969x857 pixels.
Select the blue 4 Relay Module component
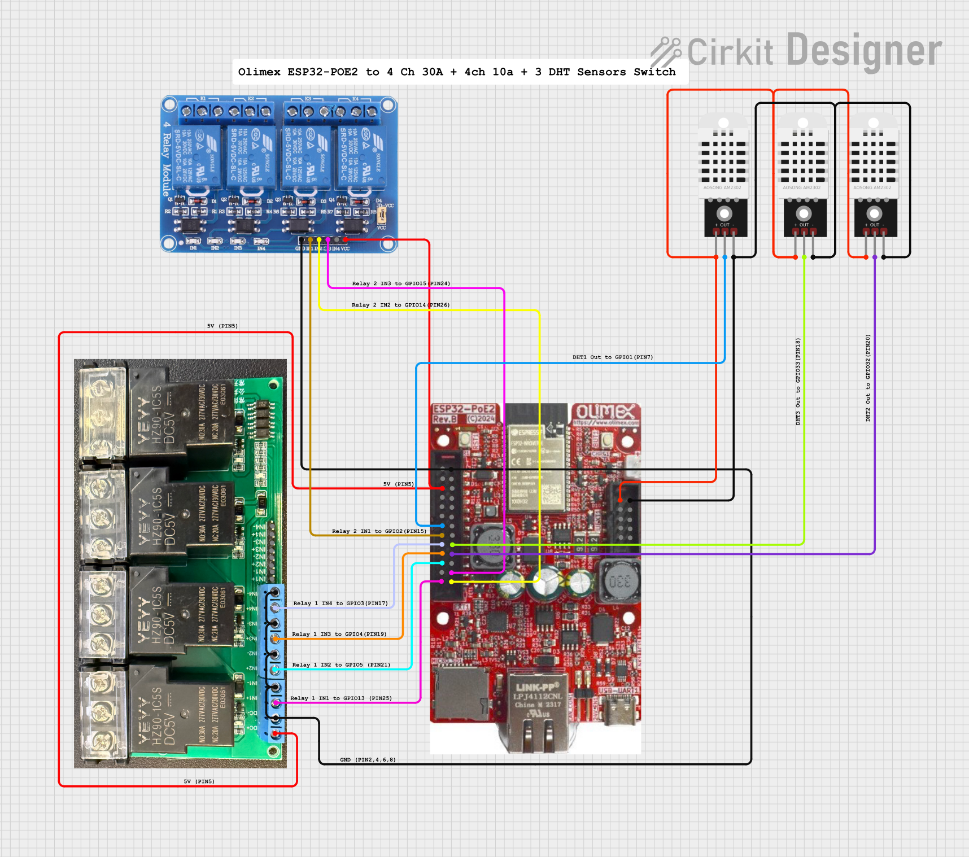(x=279, y=174)
